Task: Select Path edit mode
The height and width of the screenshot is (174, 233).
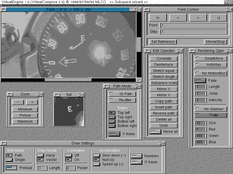Action: [x=10, y=156]
